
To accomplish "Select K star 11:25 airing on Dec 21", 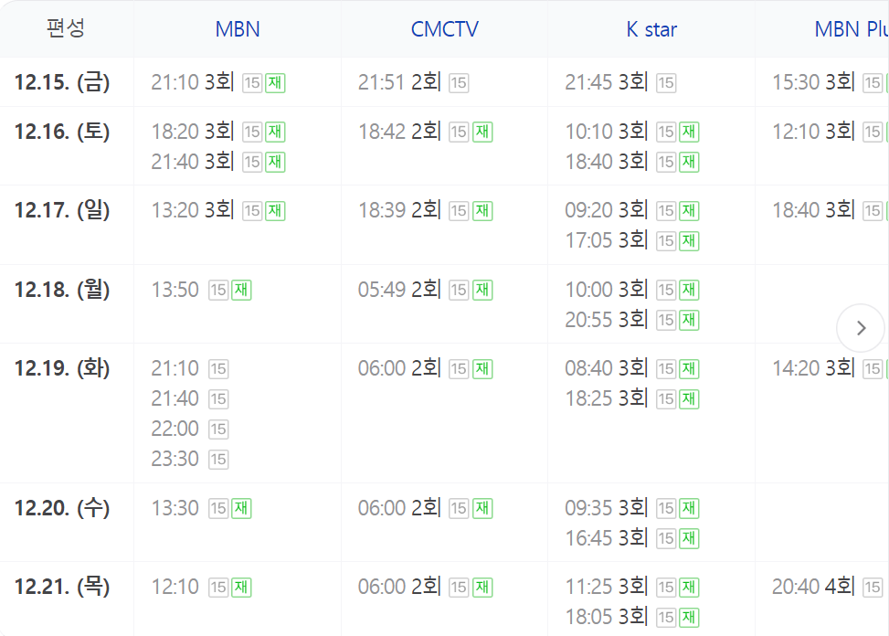I will point(607,587).
